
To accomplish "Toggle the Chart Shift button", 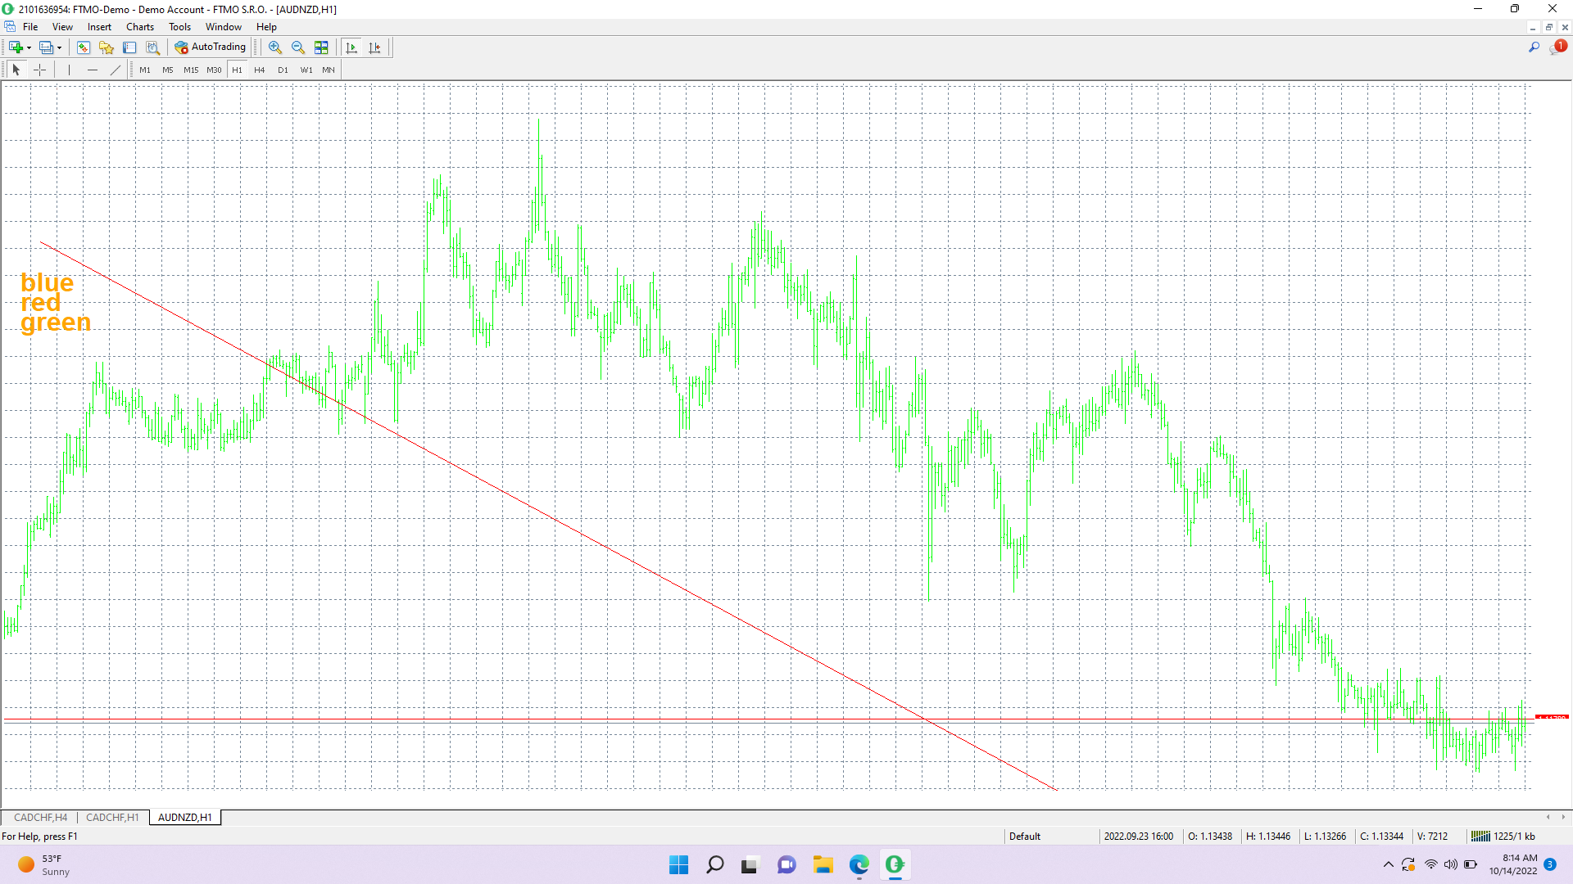I will [x=374, y=47].
